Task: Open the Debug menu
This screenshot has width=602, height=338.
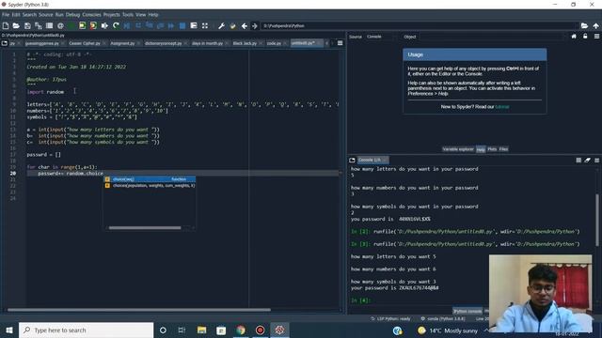Action: tap(72, 15)
